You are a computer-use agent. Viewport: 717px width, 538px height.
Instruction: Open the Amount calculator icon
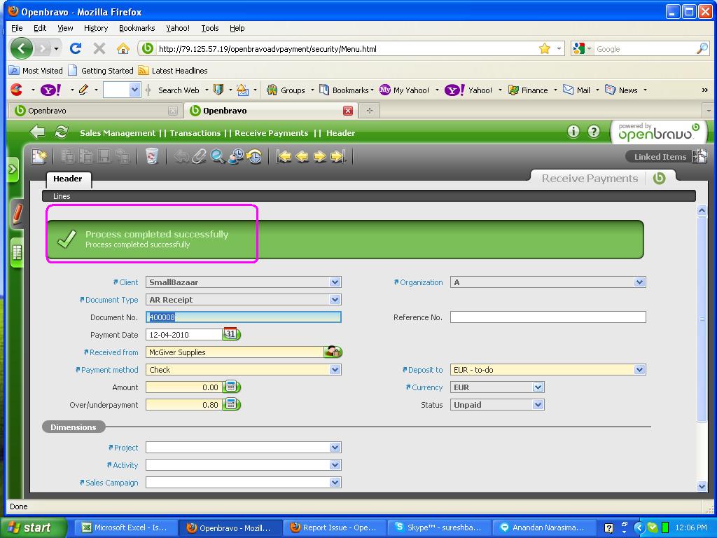click(231, 387)
